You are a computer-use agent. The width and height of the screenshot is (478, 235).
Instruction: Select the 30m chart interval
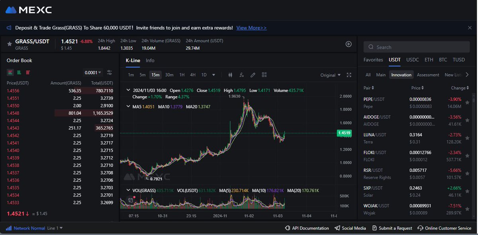point(169,75)
